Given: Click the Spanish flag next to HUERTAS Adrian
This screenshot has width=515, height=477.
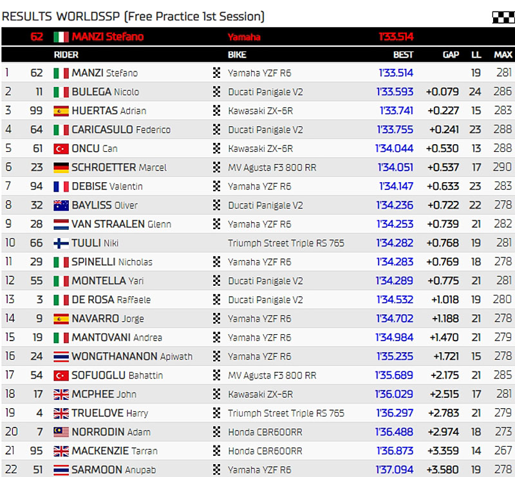Looking at the screenshot, I should click(61, 111).
